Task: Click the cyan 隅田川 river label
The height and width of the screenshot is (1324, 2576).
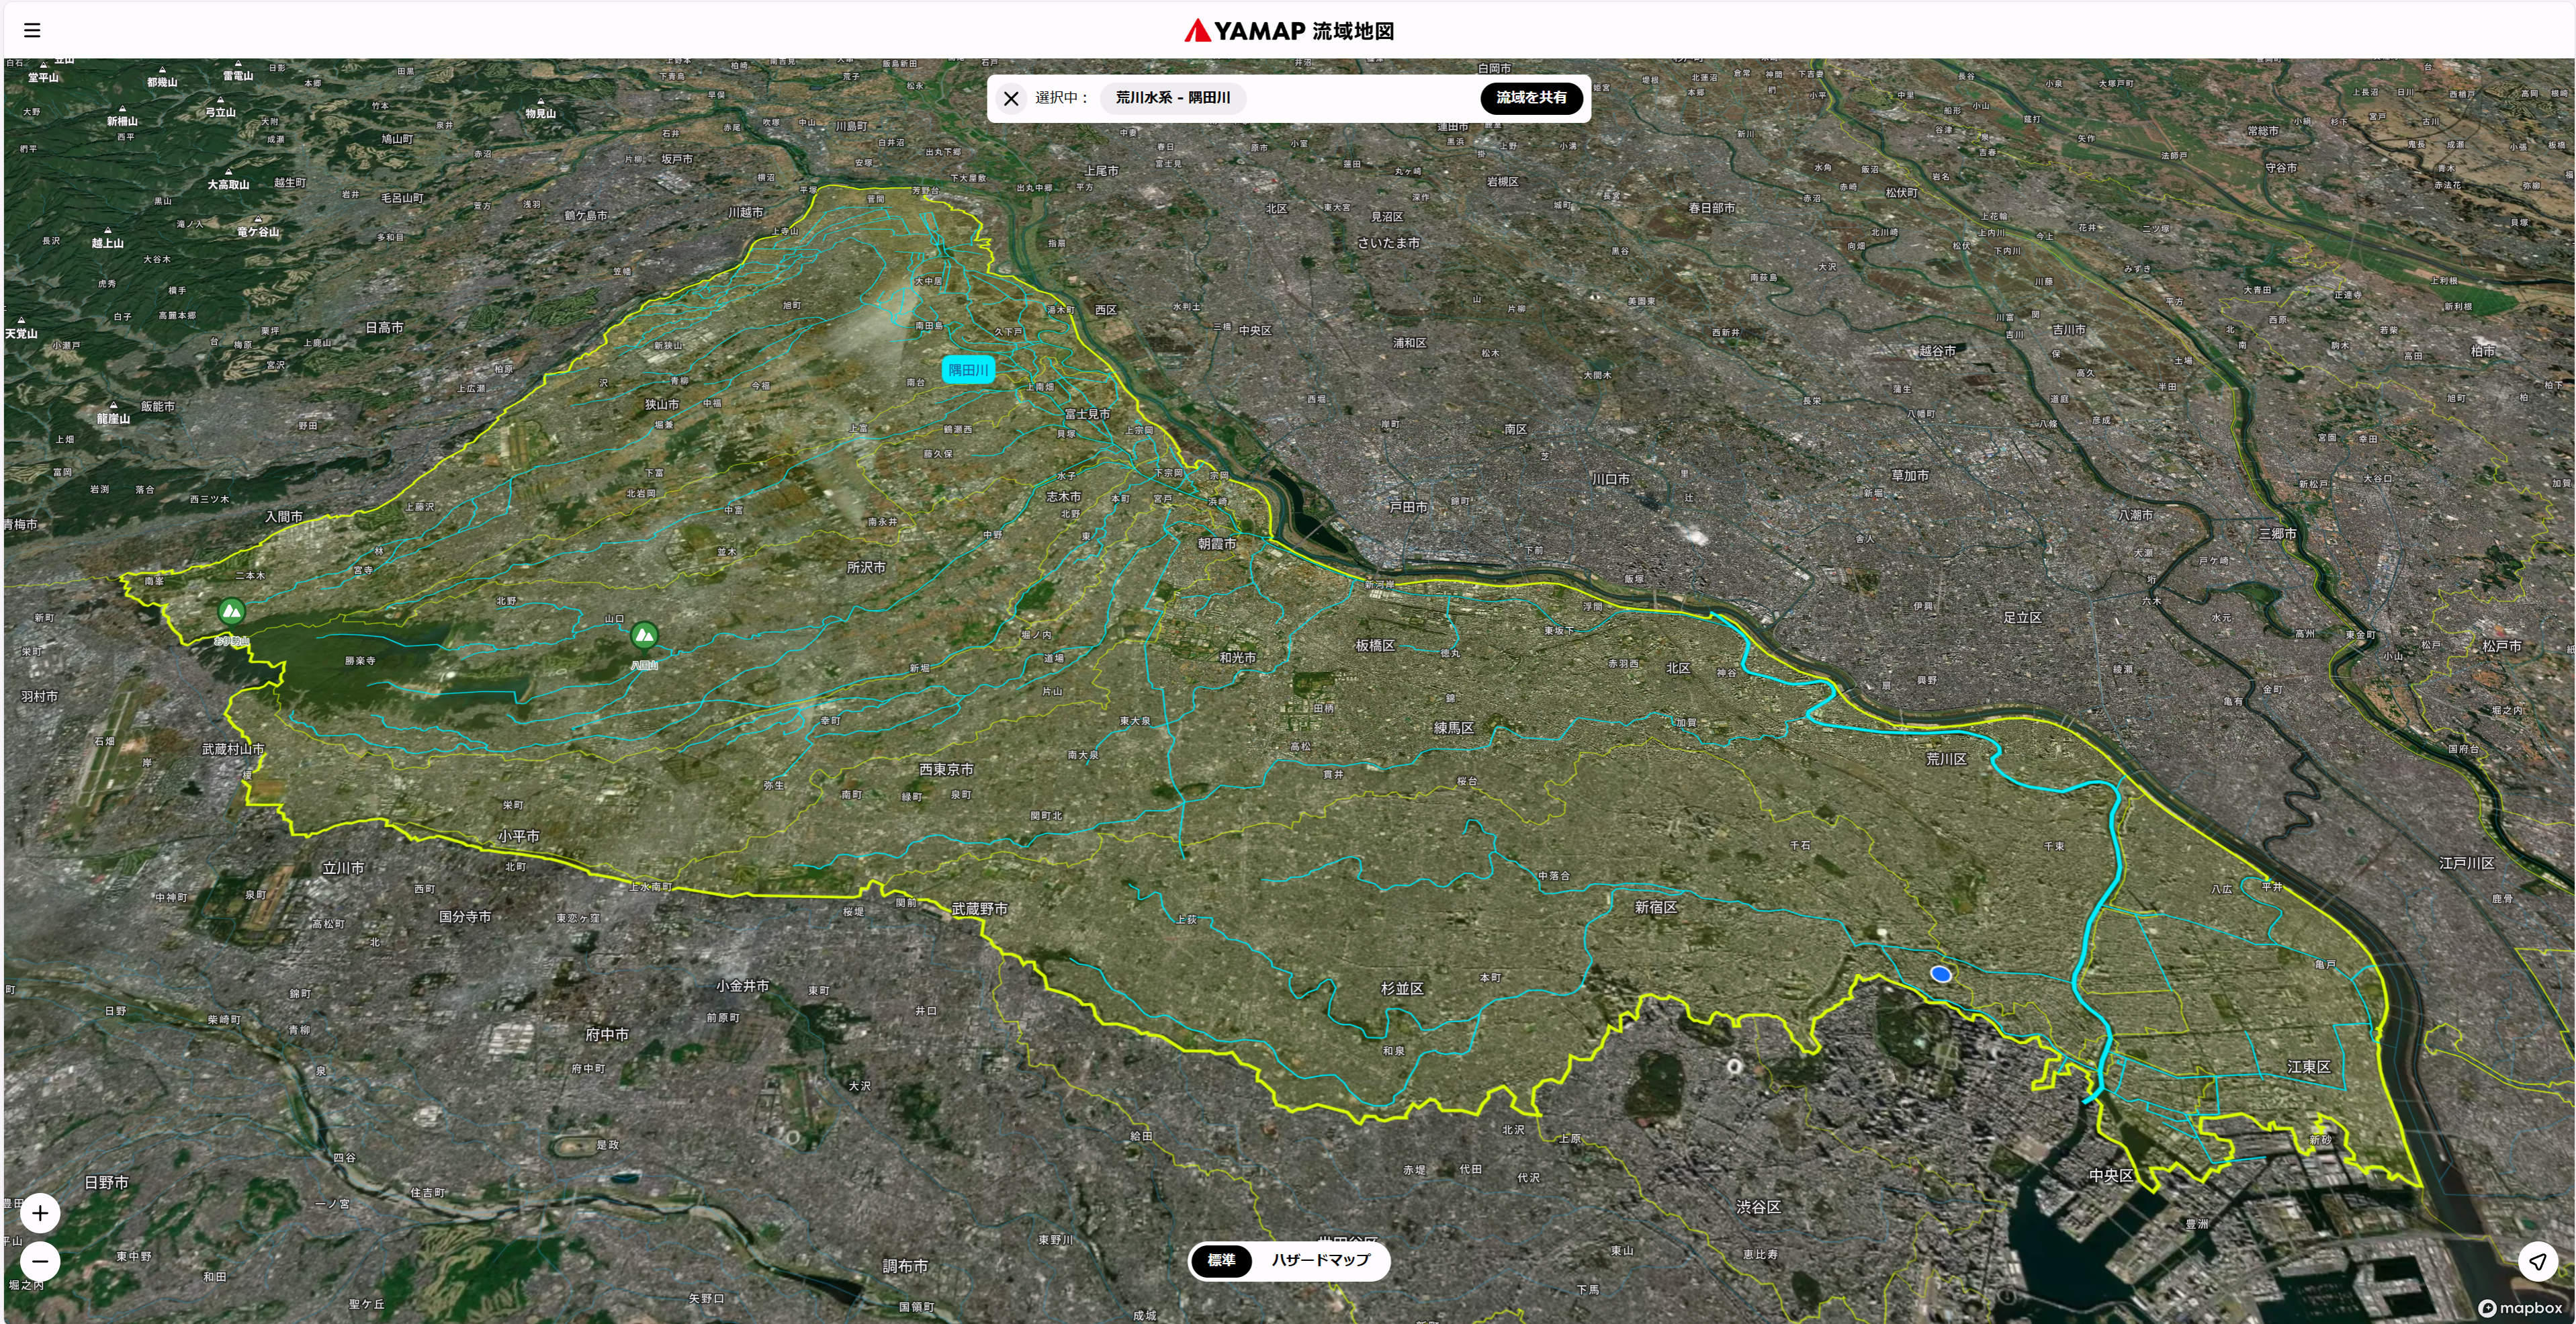Action: click(968, 370)
